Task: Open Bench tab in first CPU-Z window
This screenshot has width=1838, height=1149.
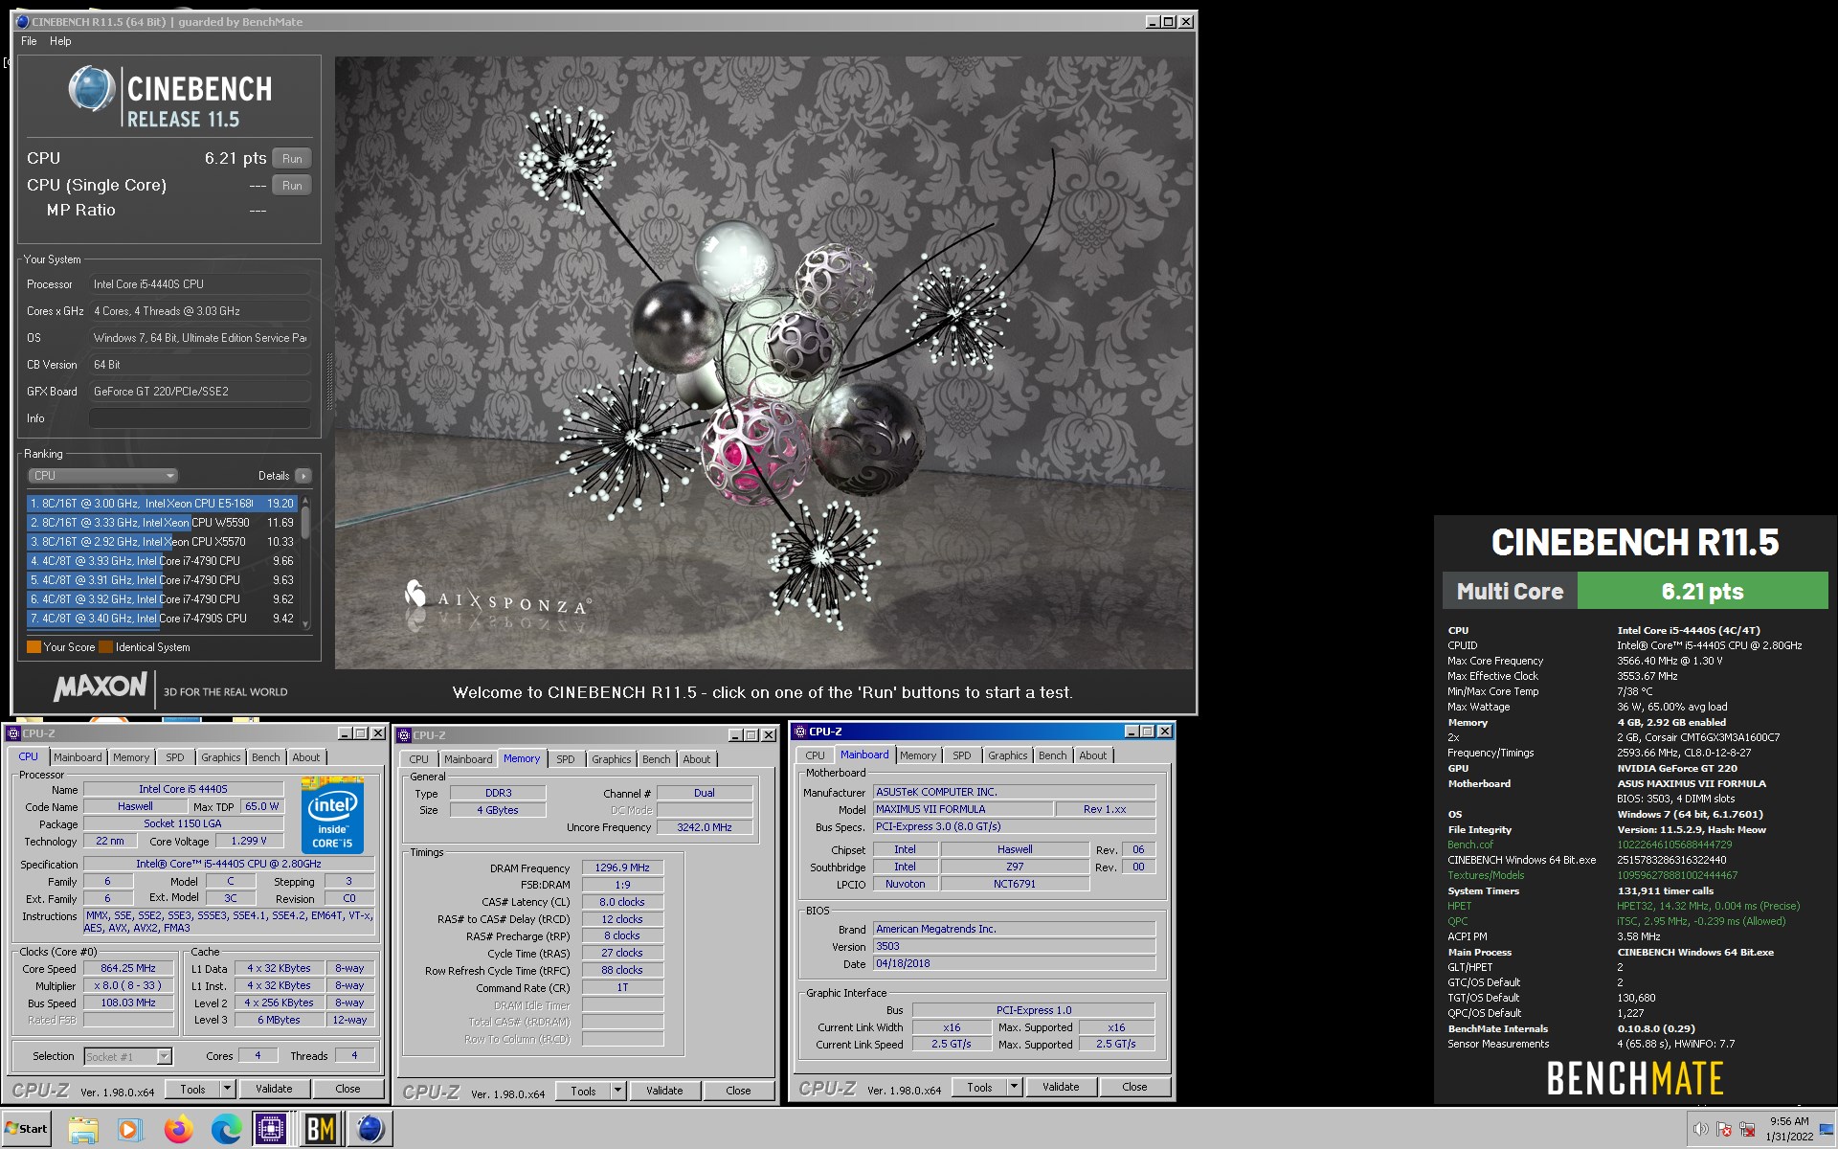Action: click(265, 757)
